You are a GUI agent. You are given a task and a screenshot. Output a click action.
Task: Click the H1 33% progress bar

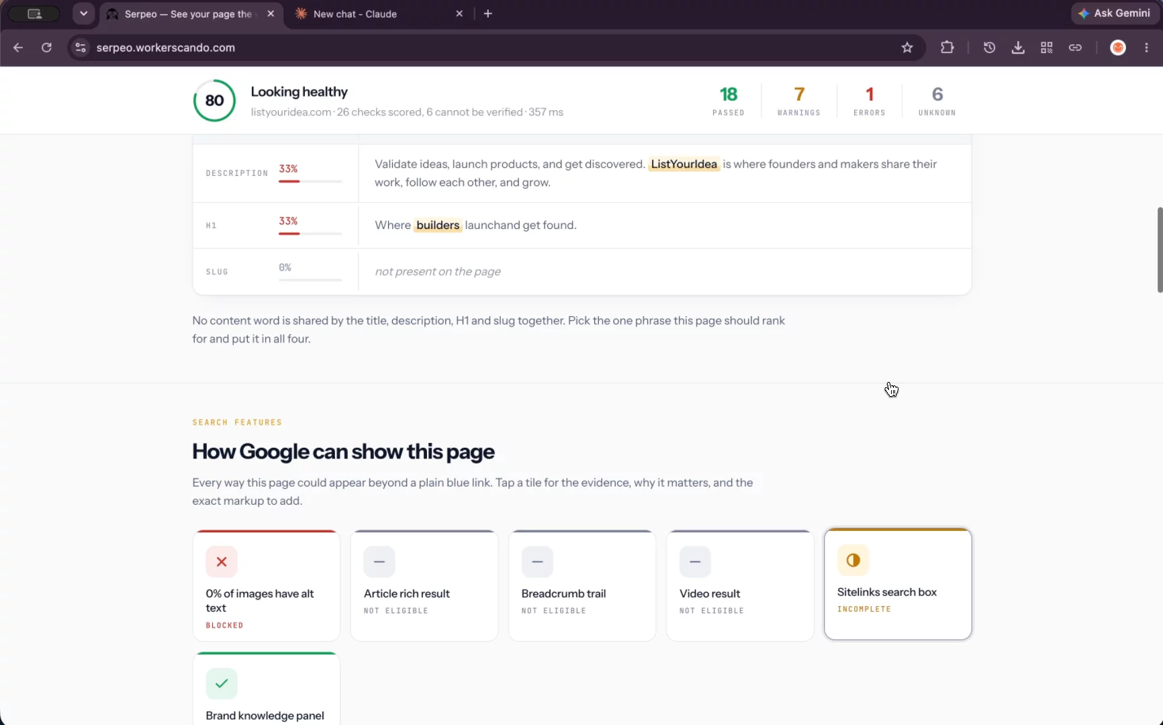coord(310,234)
